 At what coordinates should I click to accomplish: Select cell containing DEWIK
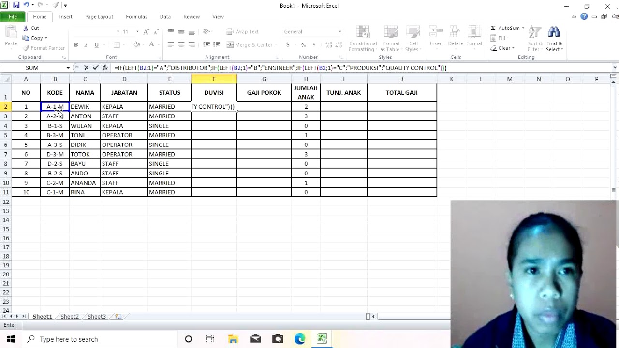(x=85, y=107)
